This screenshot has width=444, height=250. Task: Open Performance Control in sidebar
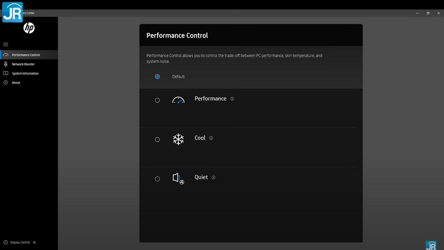point(29,54)
